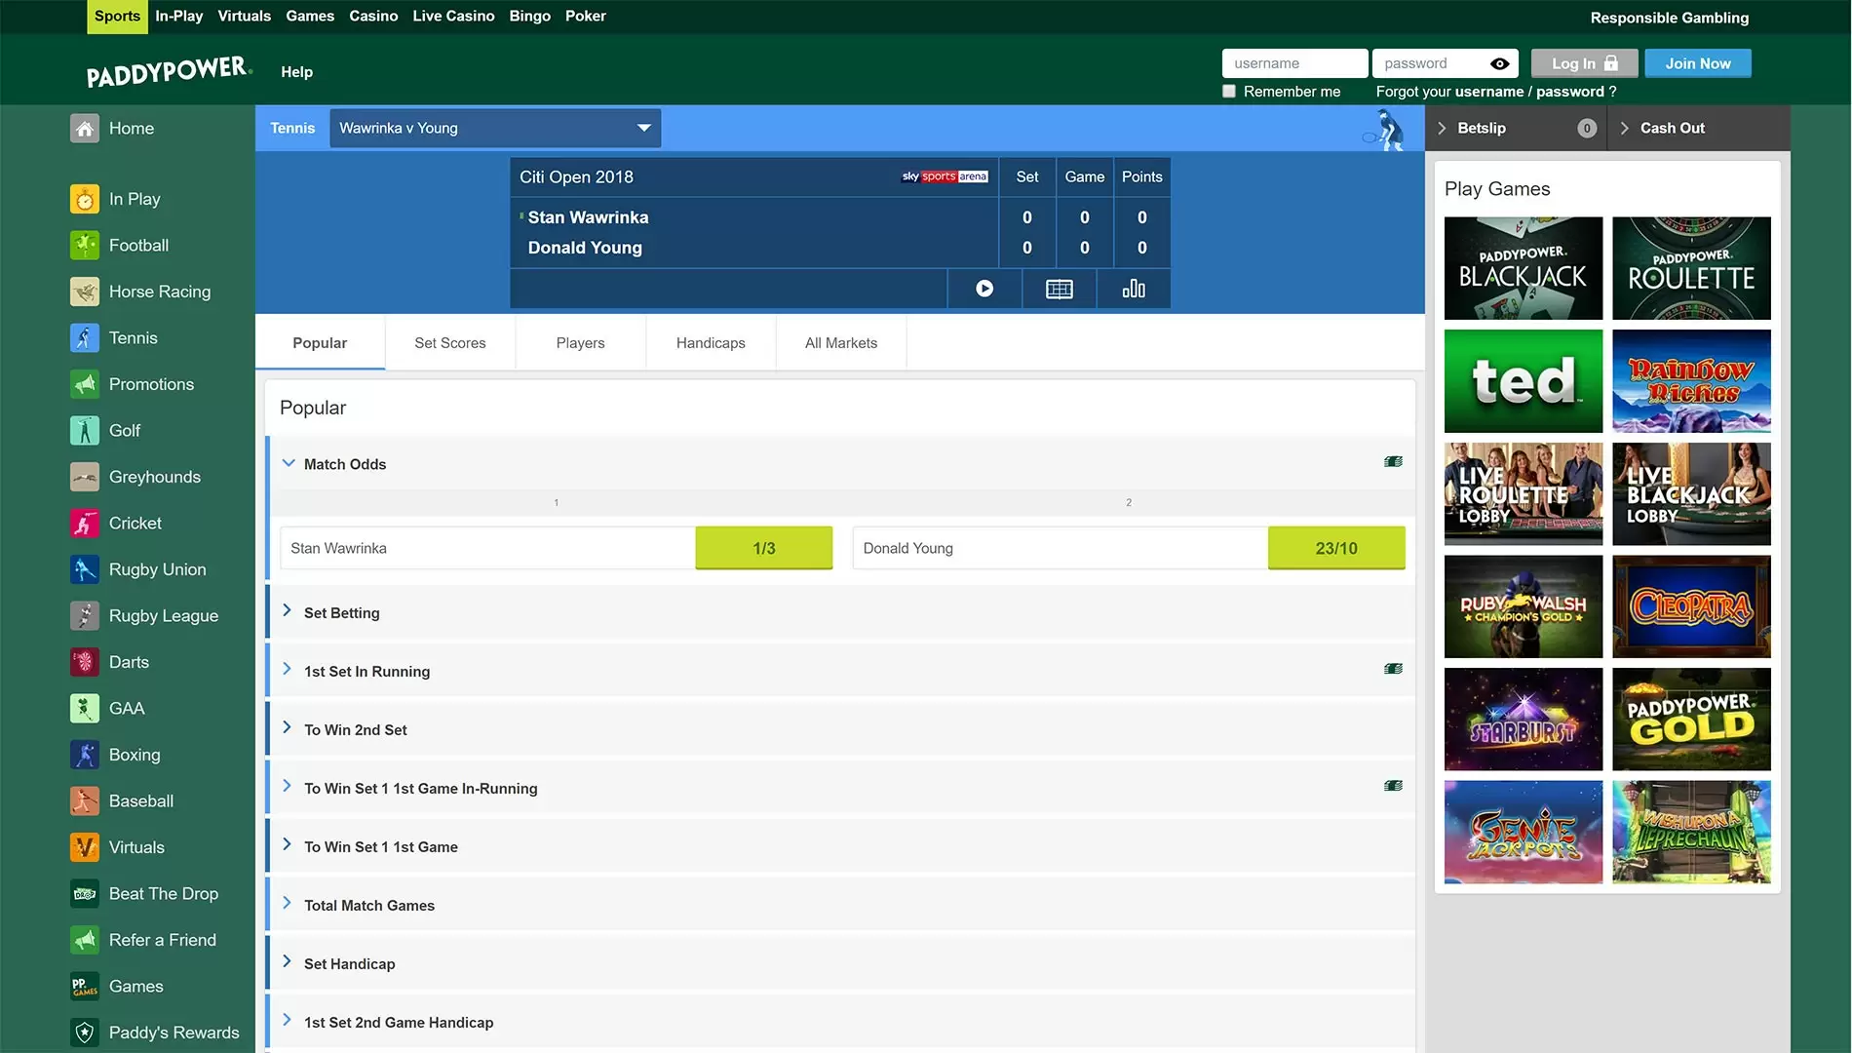Screen dimensions: 1852x1053
Task: Click the Log In button
Action: (1584, 63)
